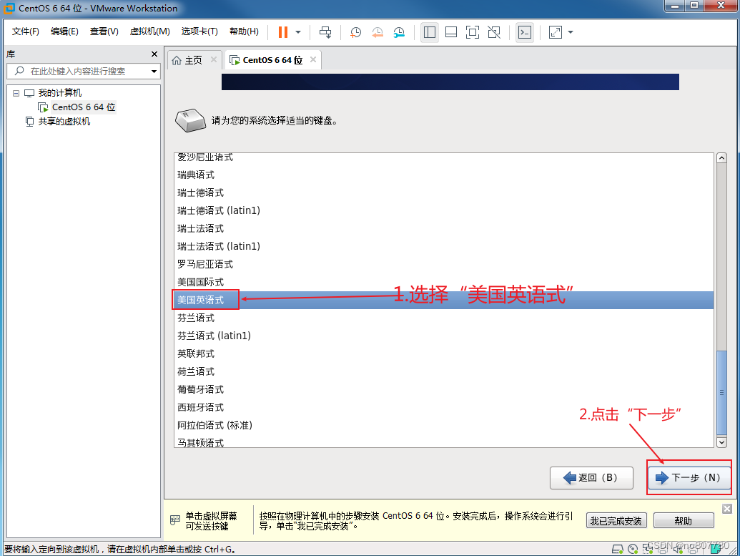Take a snapshot of the virtual machine
This screenshot has width=740, height=556.
(x=355, y=32)
